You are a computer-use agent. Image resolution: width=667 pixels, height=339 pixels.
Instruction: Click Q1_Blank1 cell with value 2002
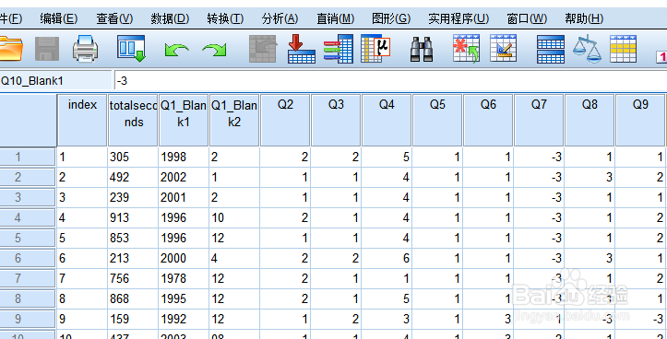(184, 177)
